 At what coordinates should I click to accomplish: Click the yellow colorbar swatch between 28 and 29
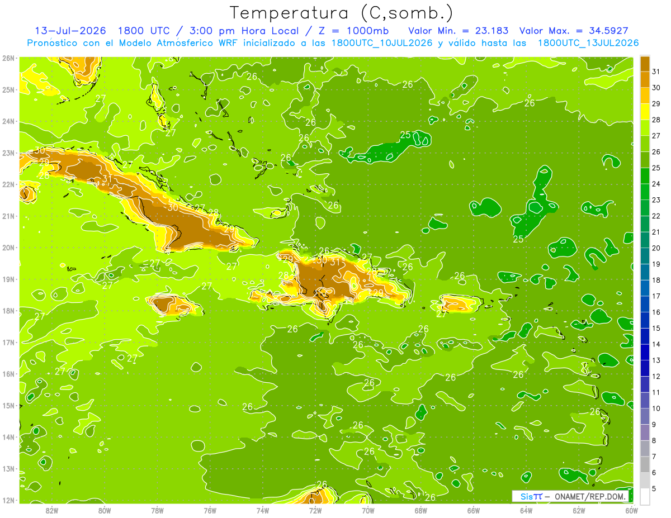coord(645,112)
